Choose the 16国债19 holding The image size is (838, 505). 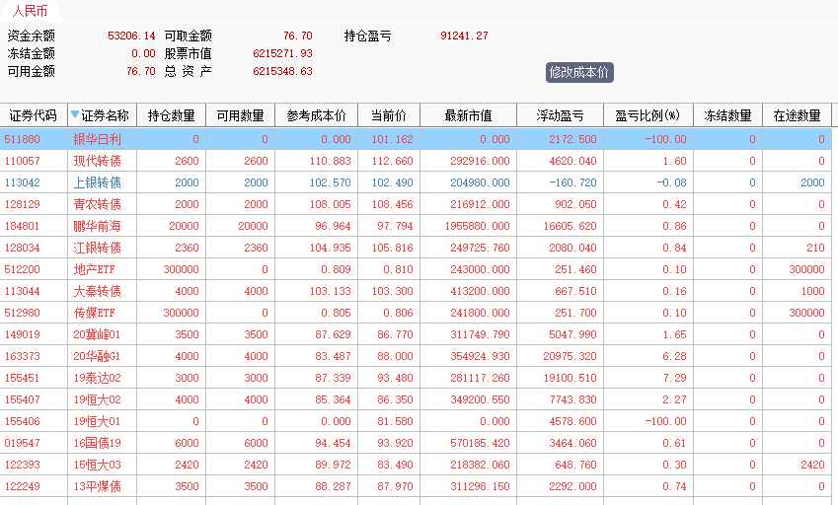pyautogui.click(x=97, y=443)
